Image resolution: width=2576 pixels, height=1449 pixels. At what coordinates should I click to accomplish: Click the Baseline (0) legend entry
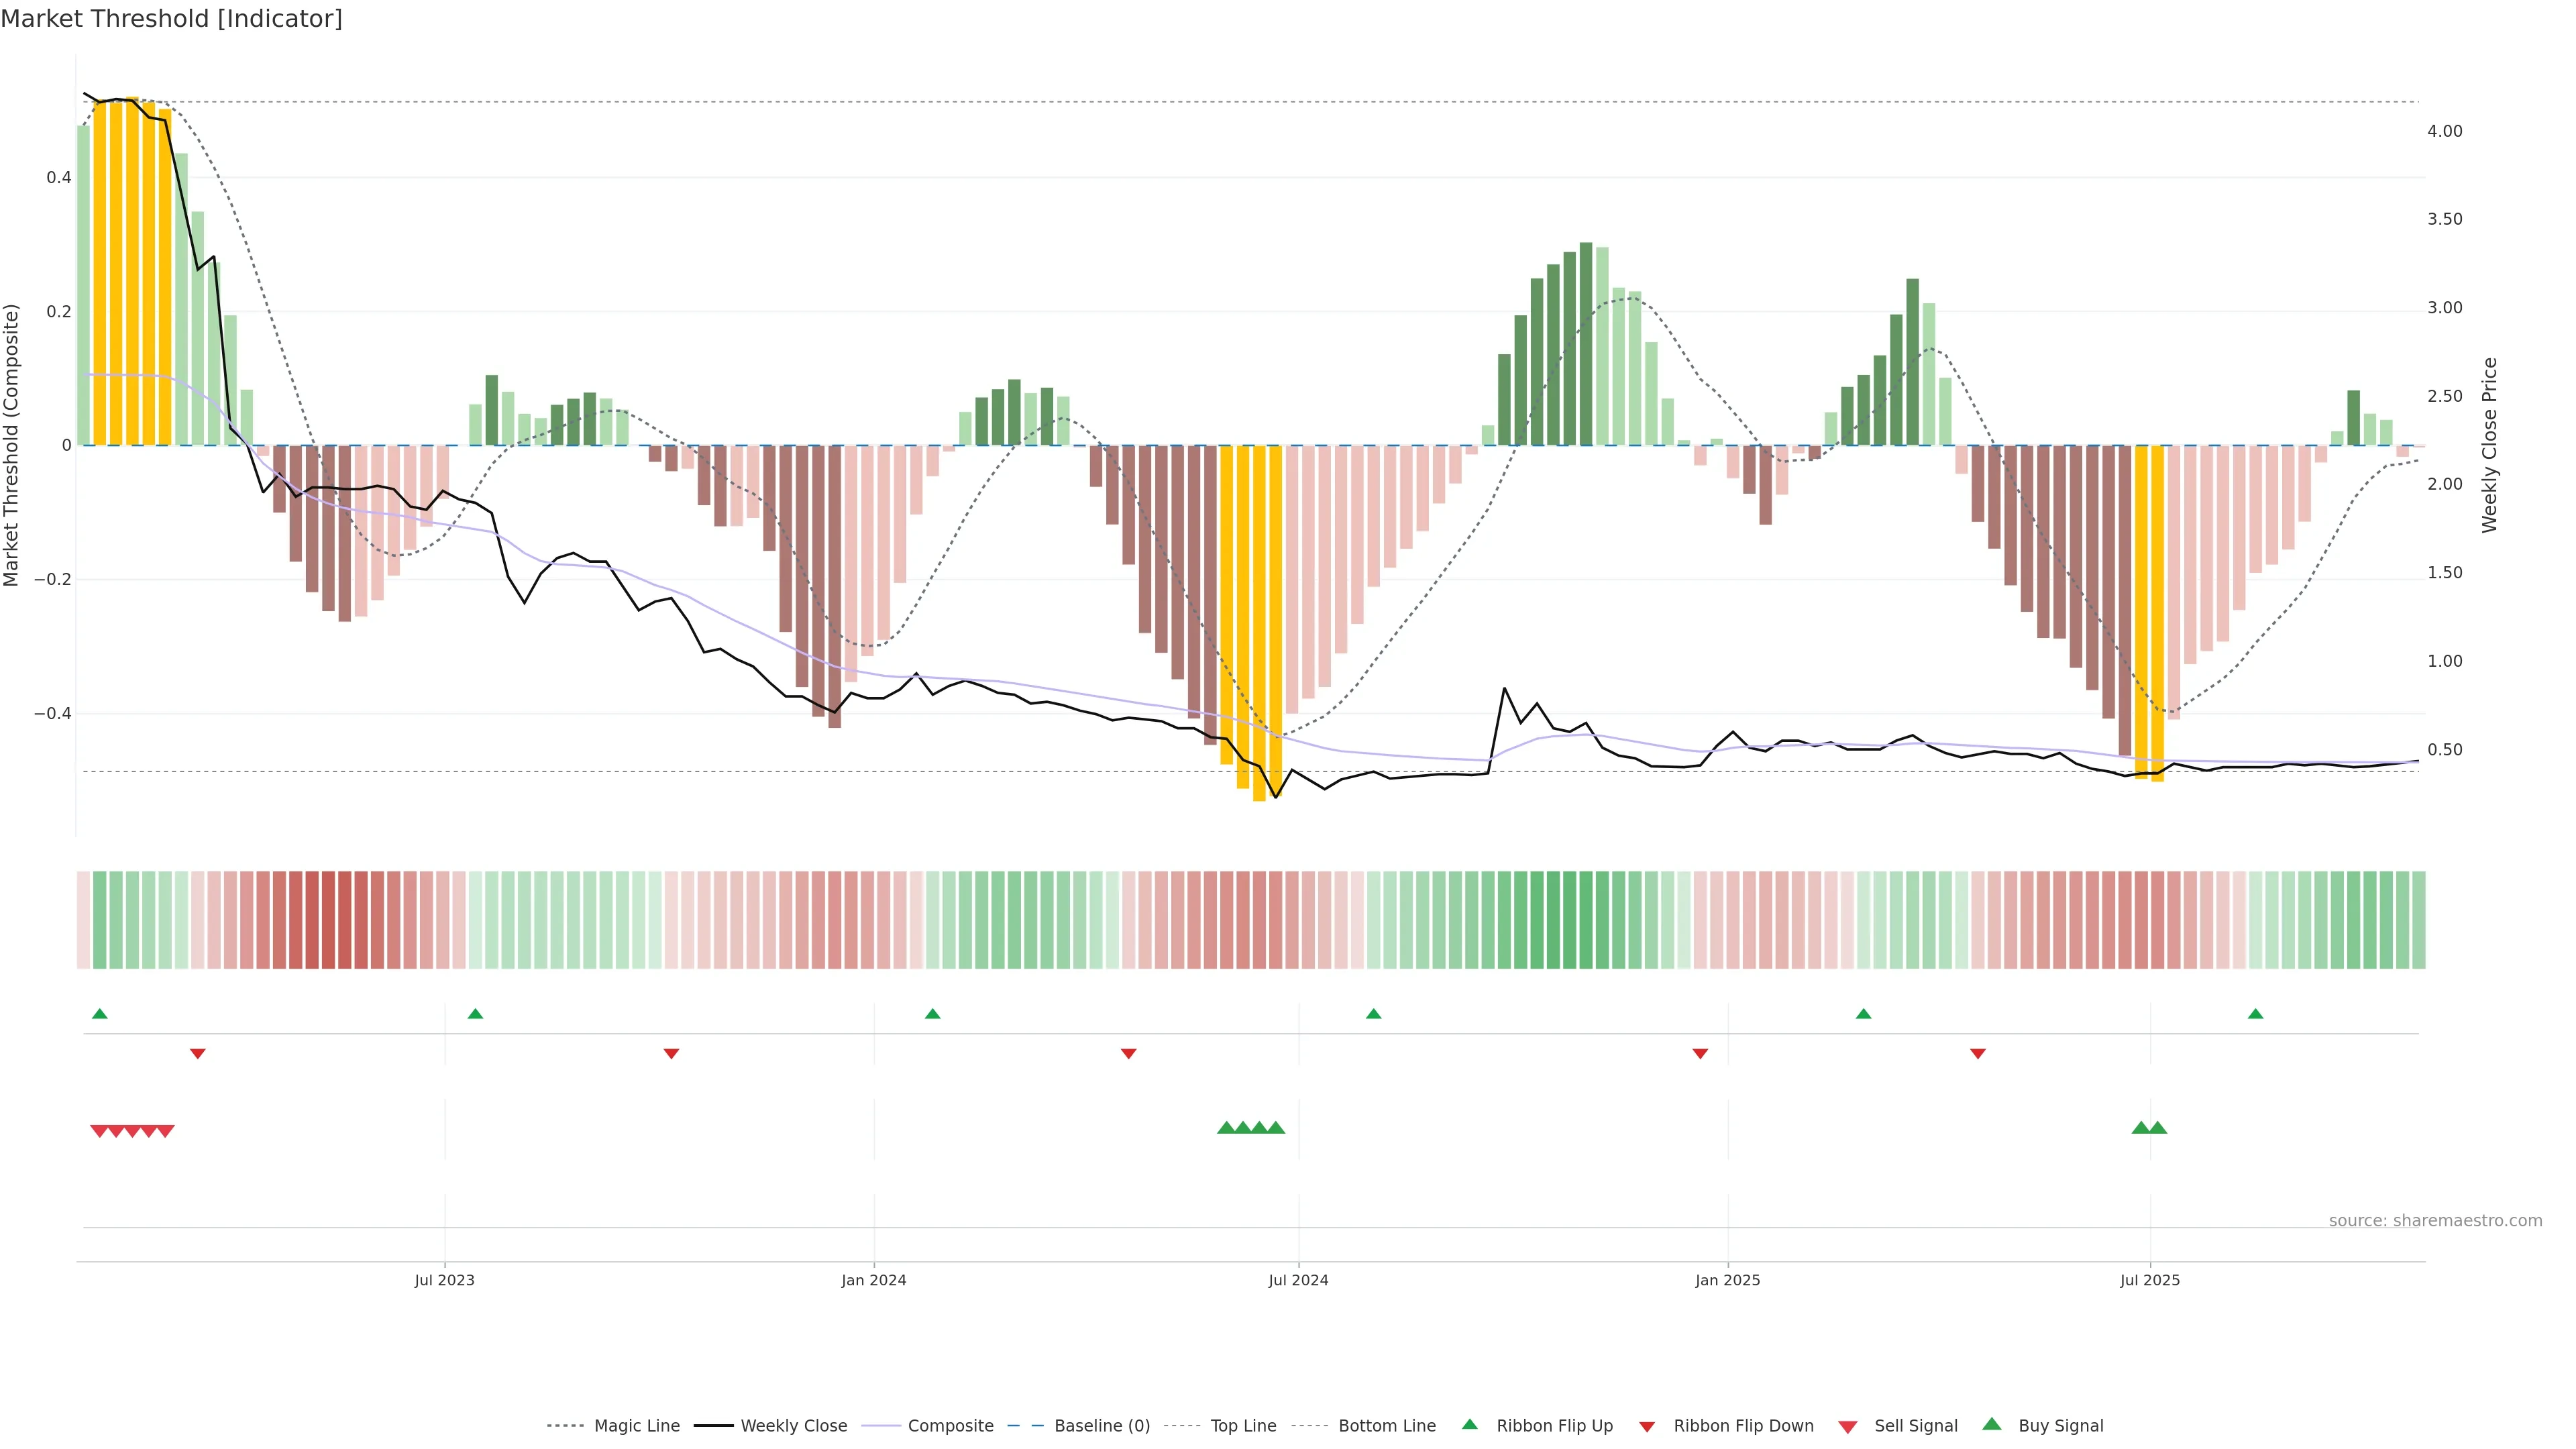1101,1425
